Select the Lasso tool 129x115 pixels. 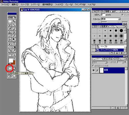10,25
